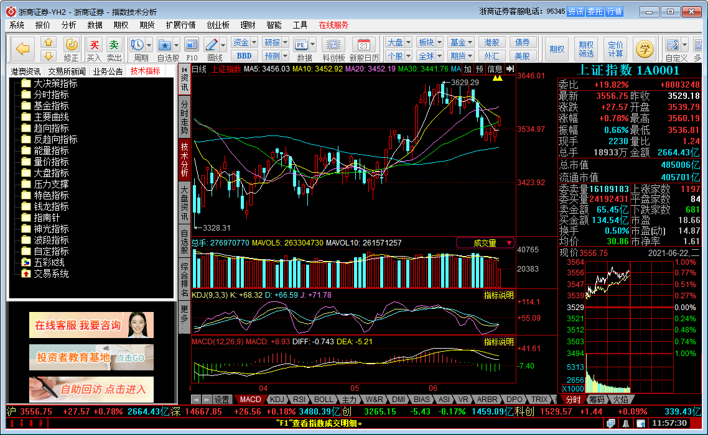Image resolution: width=708 pixels, height=435 pixels.
Task: Open the 画线 dropdown arrow
Action: pyautogui.click(x=223, y=45)
